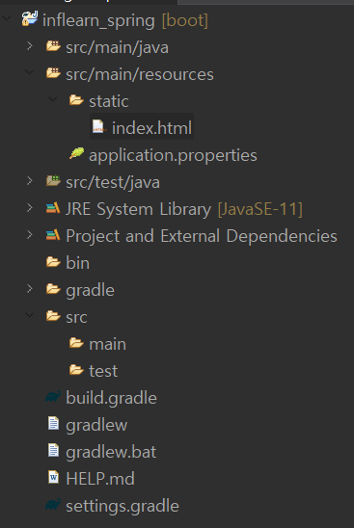Select the bin folder label
This screenshot has height=528, width=354.
[77, 263]
